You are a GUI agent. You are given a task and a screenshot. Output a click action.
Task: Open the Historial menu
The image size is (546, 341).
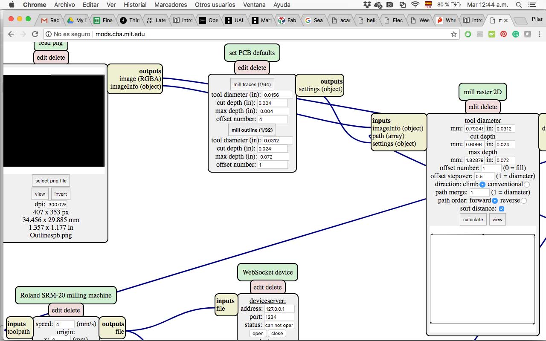pyautogui.click(x=135, y=5)
